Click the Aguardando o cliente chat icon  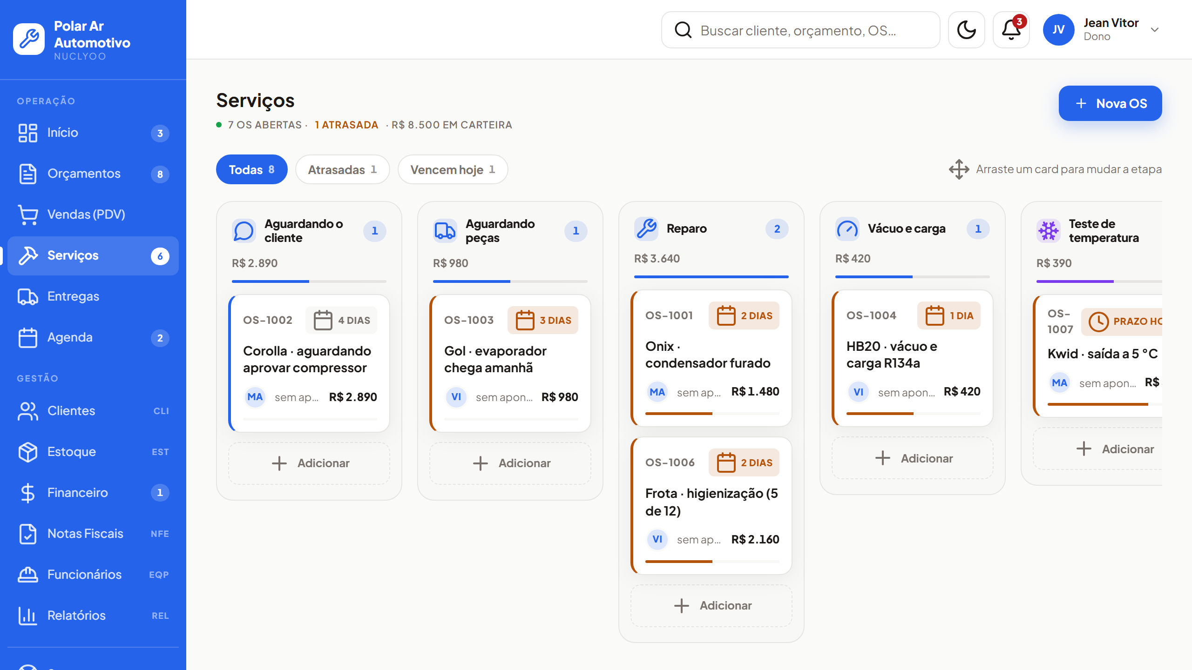tap(244, 231)
